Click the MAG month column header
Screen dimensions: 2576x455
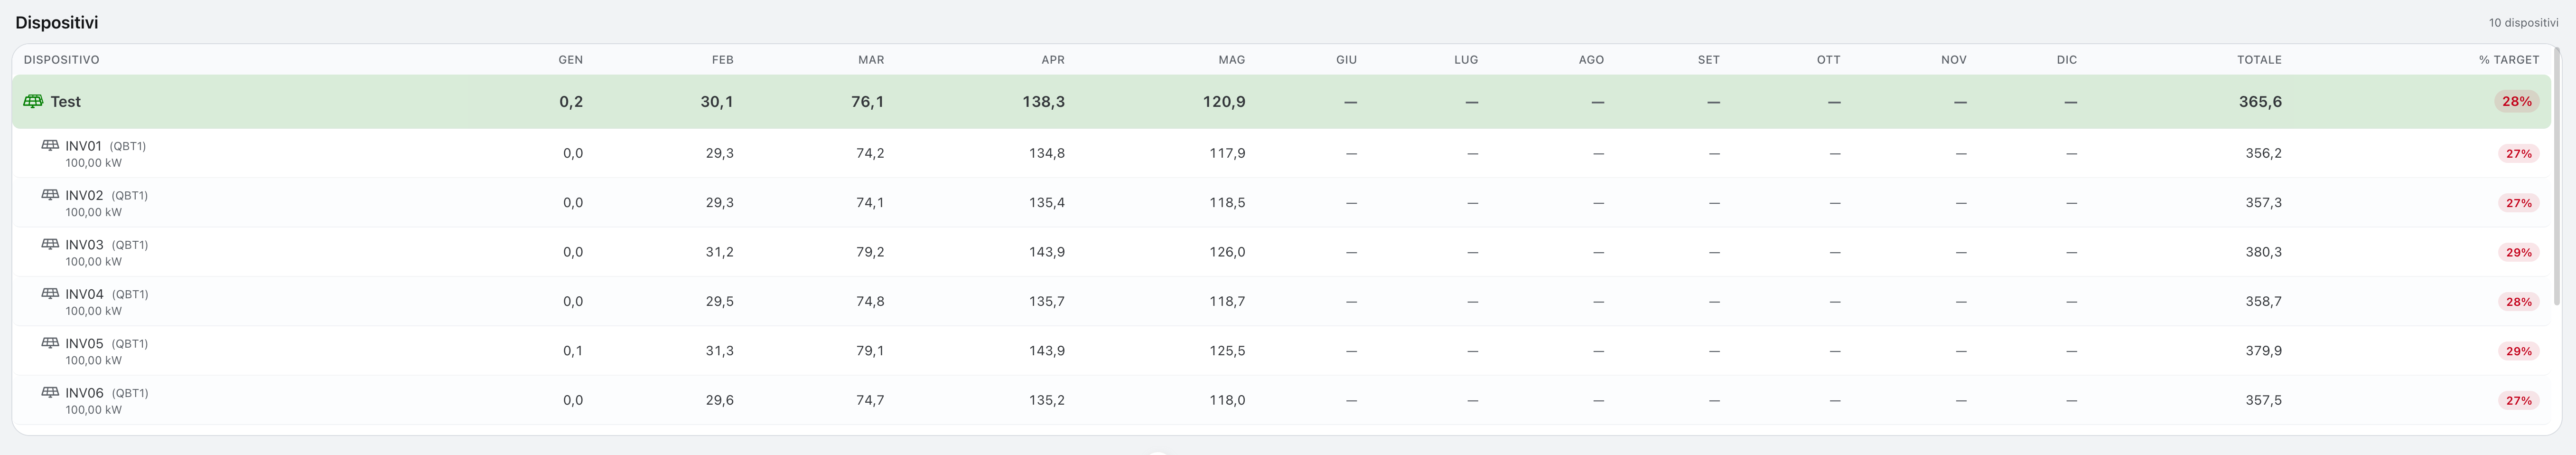1232,60
